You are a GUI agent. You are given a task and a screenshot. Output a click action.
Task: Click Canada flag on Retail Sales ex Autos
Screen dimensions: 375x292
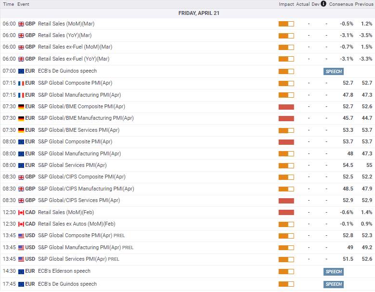click(21, 224)
